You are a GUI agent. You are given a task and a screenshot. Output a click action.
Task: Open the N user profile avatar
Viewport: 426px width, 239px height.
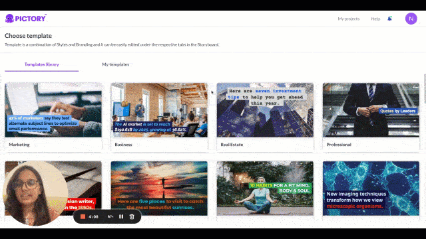point(411,19)
